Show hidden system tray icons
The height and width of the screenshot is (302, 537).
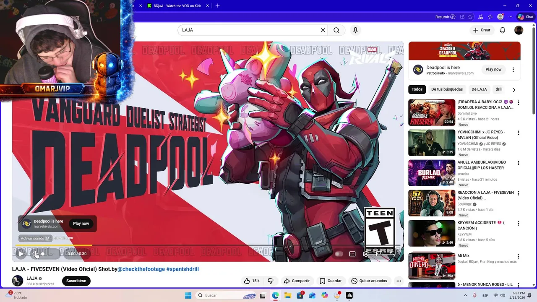point(466,295)
